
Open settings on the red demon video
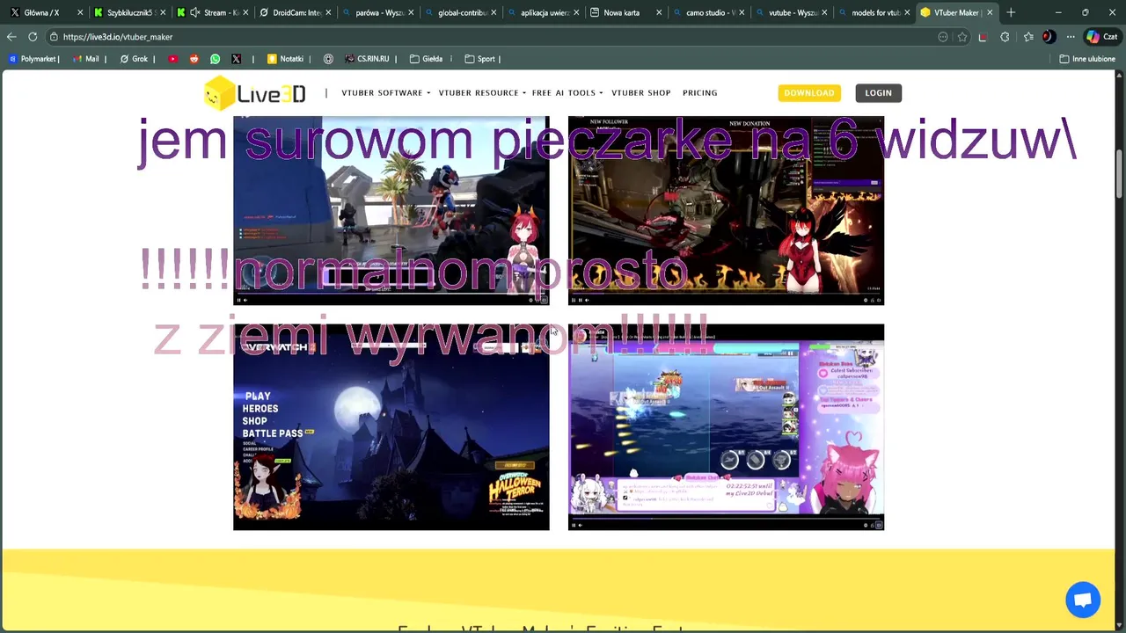(866, 300)
